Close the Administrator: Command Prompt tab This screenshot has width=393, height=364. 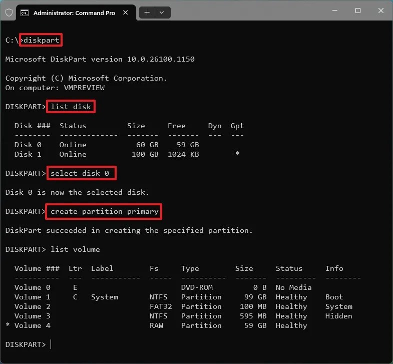(x=126, y=13)
